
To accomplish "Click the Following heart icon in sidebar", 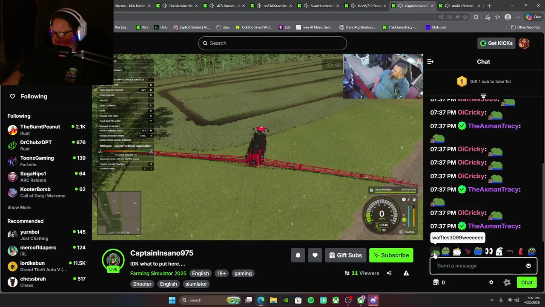I will tap(12, 96).
